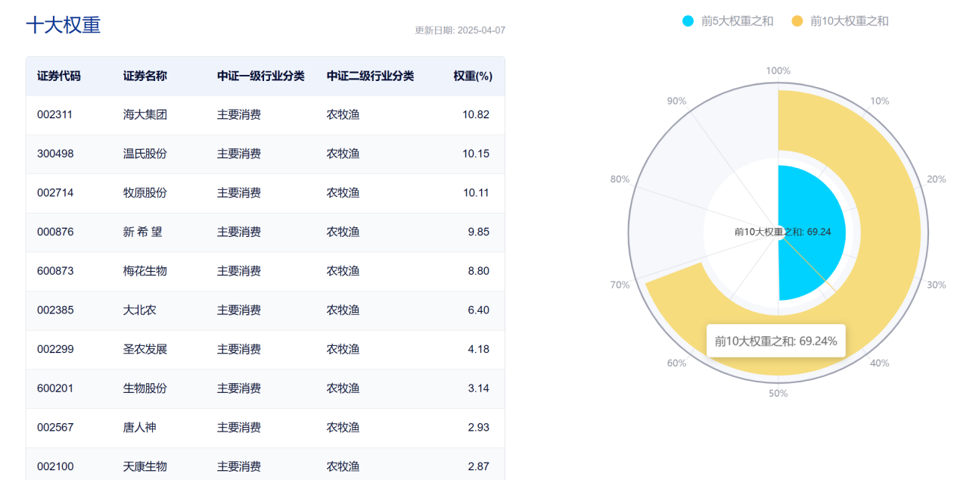Click 主要消费 in the 梅花生物 row
This screenshot has width=960, height=480.
[239, 271]
